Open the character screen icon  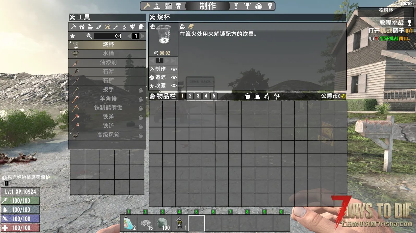pos(157,6)
